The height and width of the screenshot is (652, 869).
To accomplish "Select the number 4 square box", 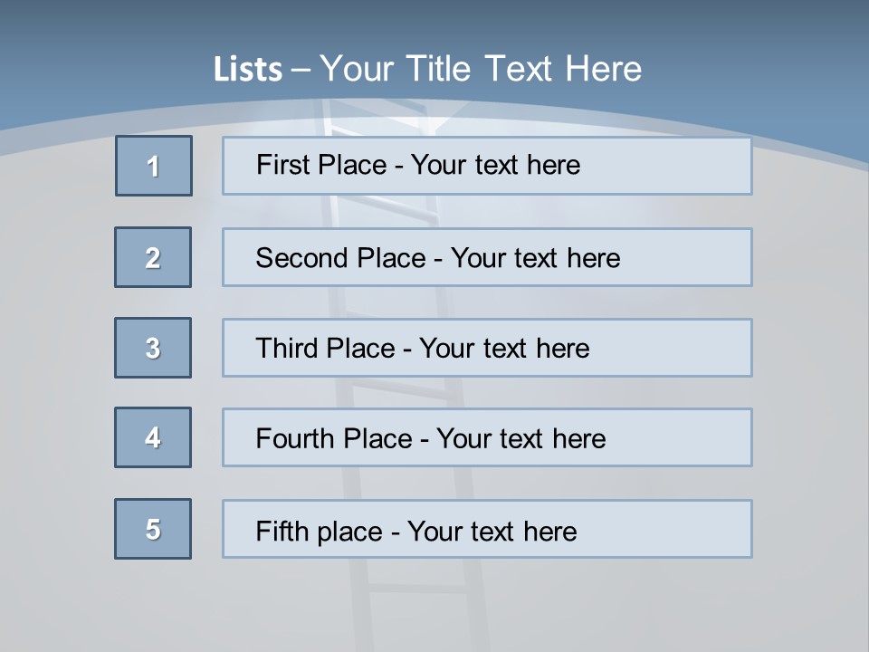I will click(153, 437).
